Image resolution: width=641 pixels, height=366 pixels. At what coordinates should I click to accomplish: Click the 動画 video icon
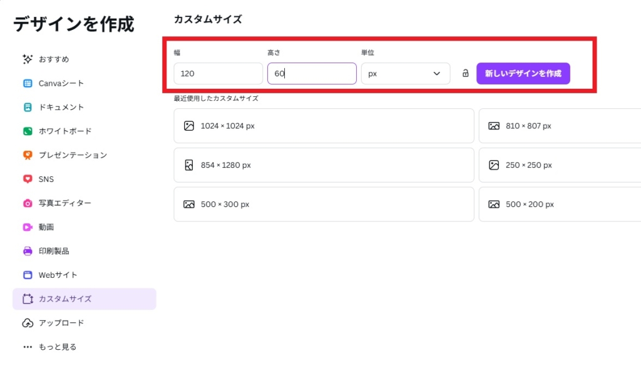(28, 227)
